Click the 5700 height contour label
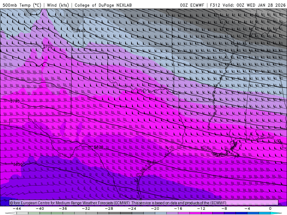Image resolution: width=287 pixels, height=215 pixels. pos(48,46)
